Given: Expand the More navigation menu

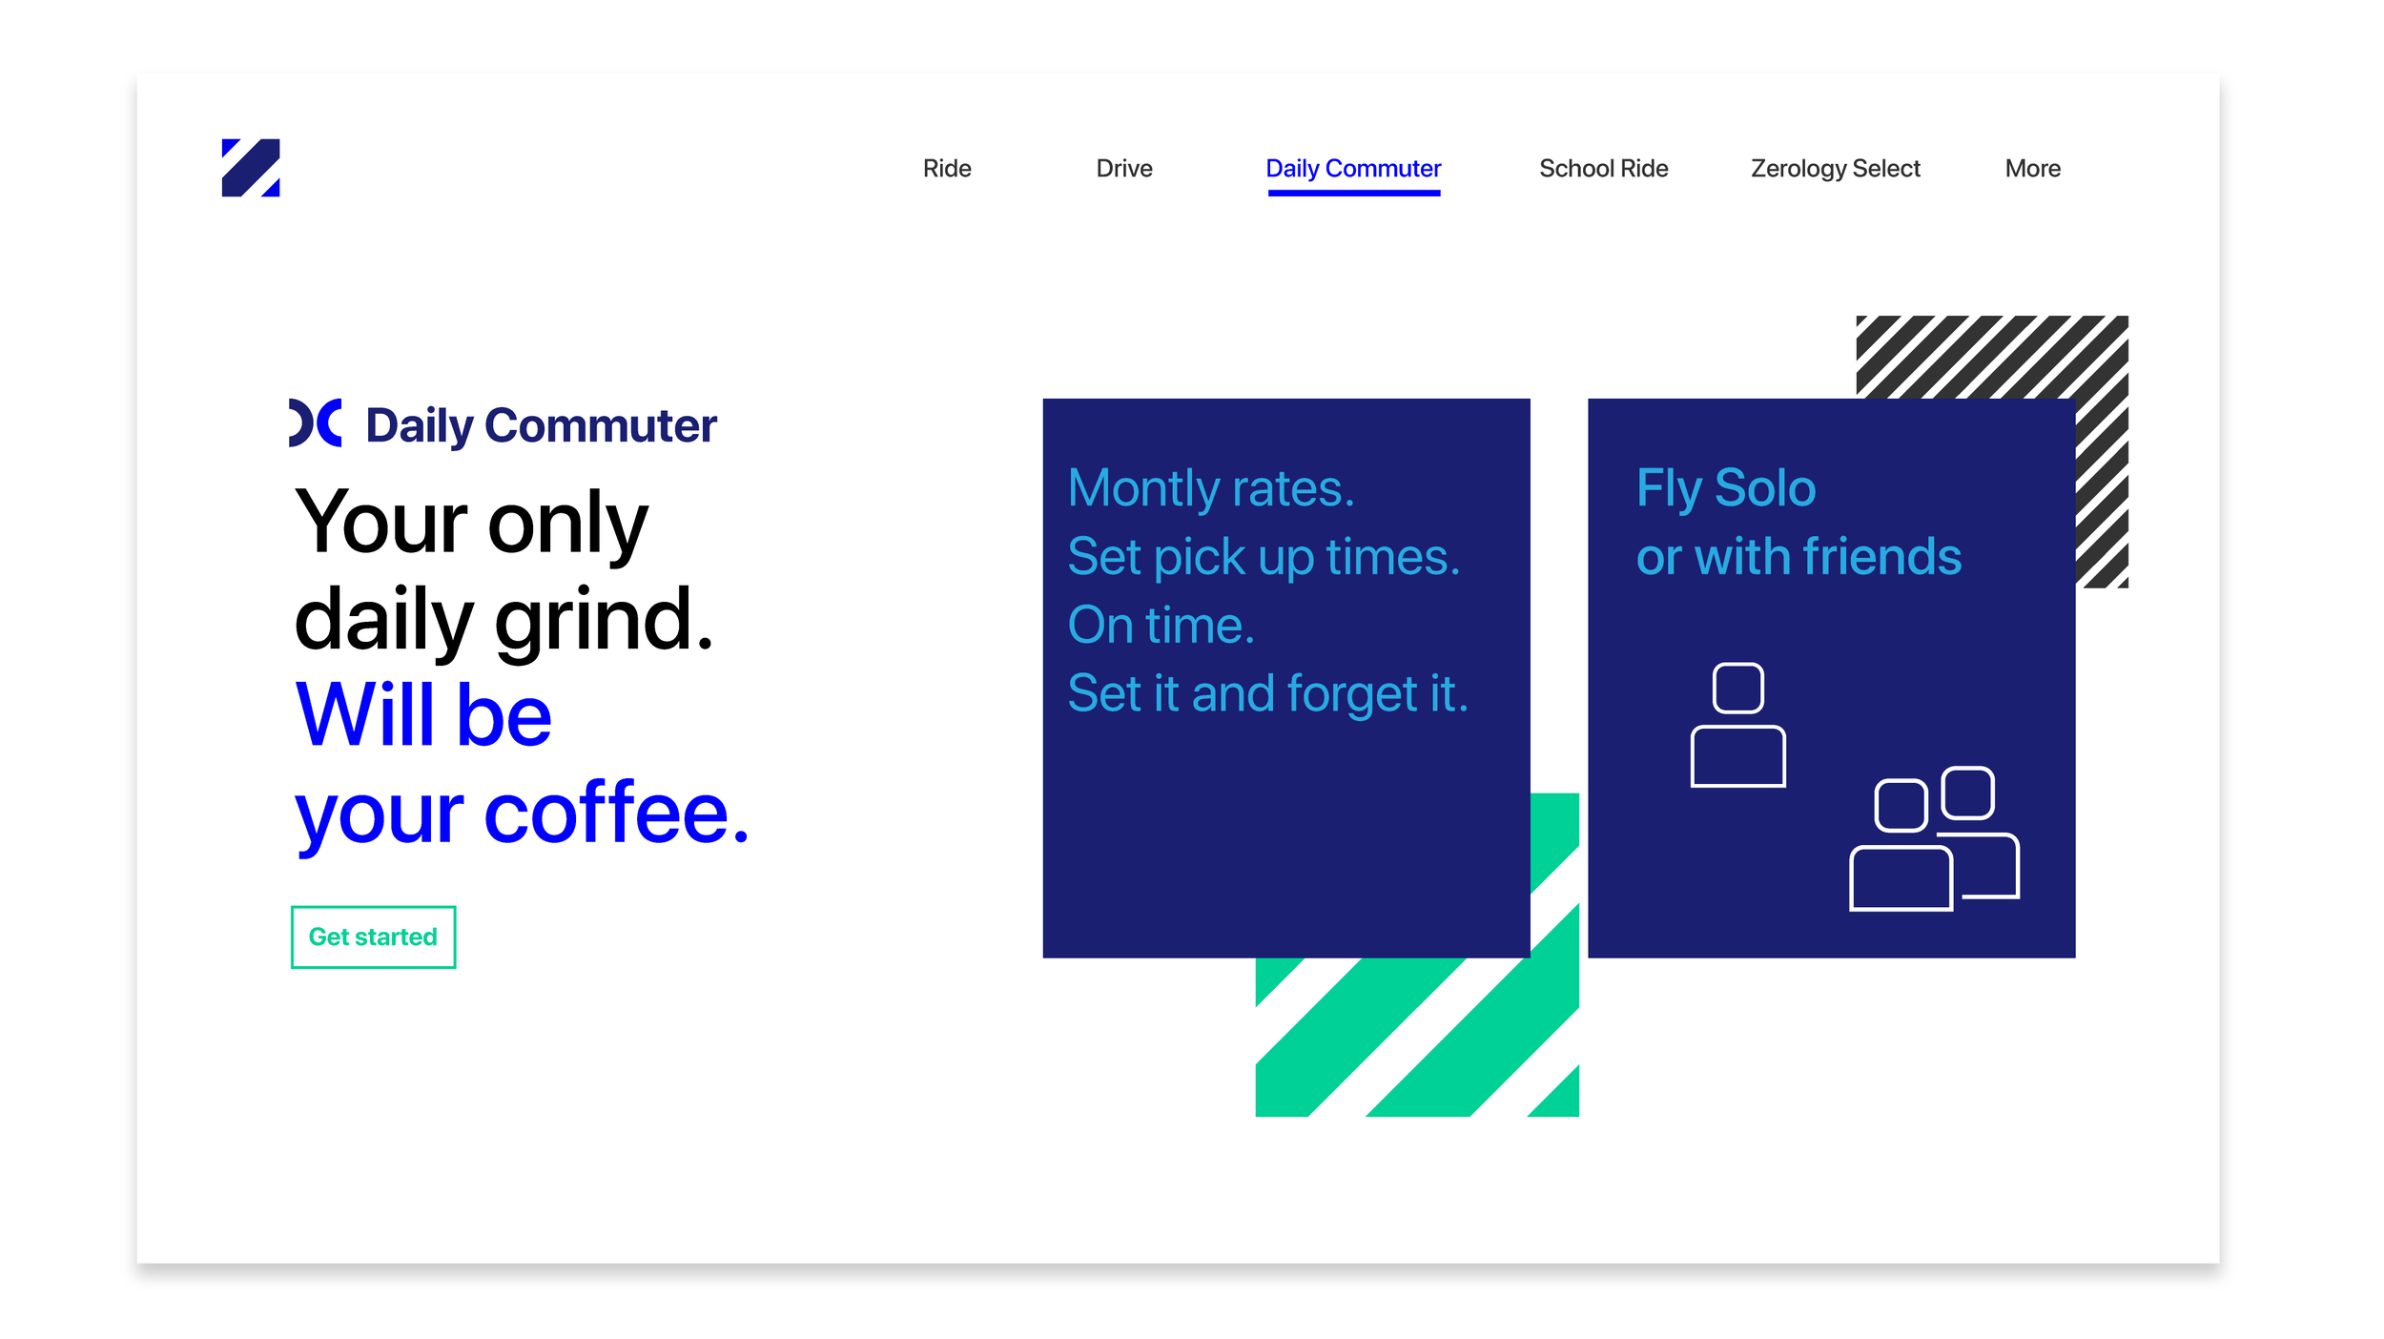Looking at the screenshot, I should [2032, 169].
